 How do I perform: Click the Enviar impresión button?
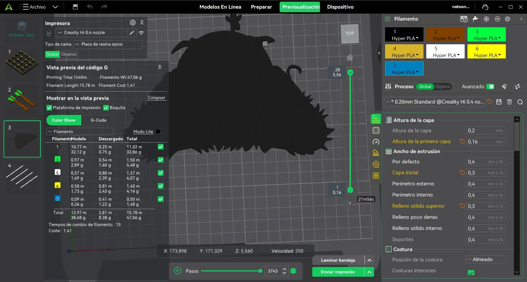pyautogui.click(x=338, y=272)
